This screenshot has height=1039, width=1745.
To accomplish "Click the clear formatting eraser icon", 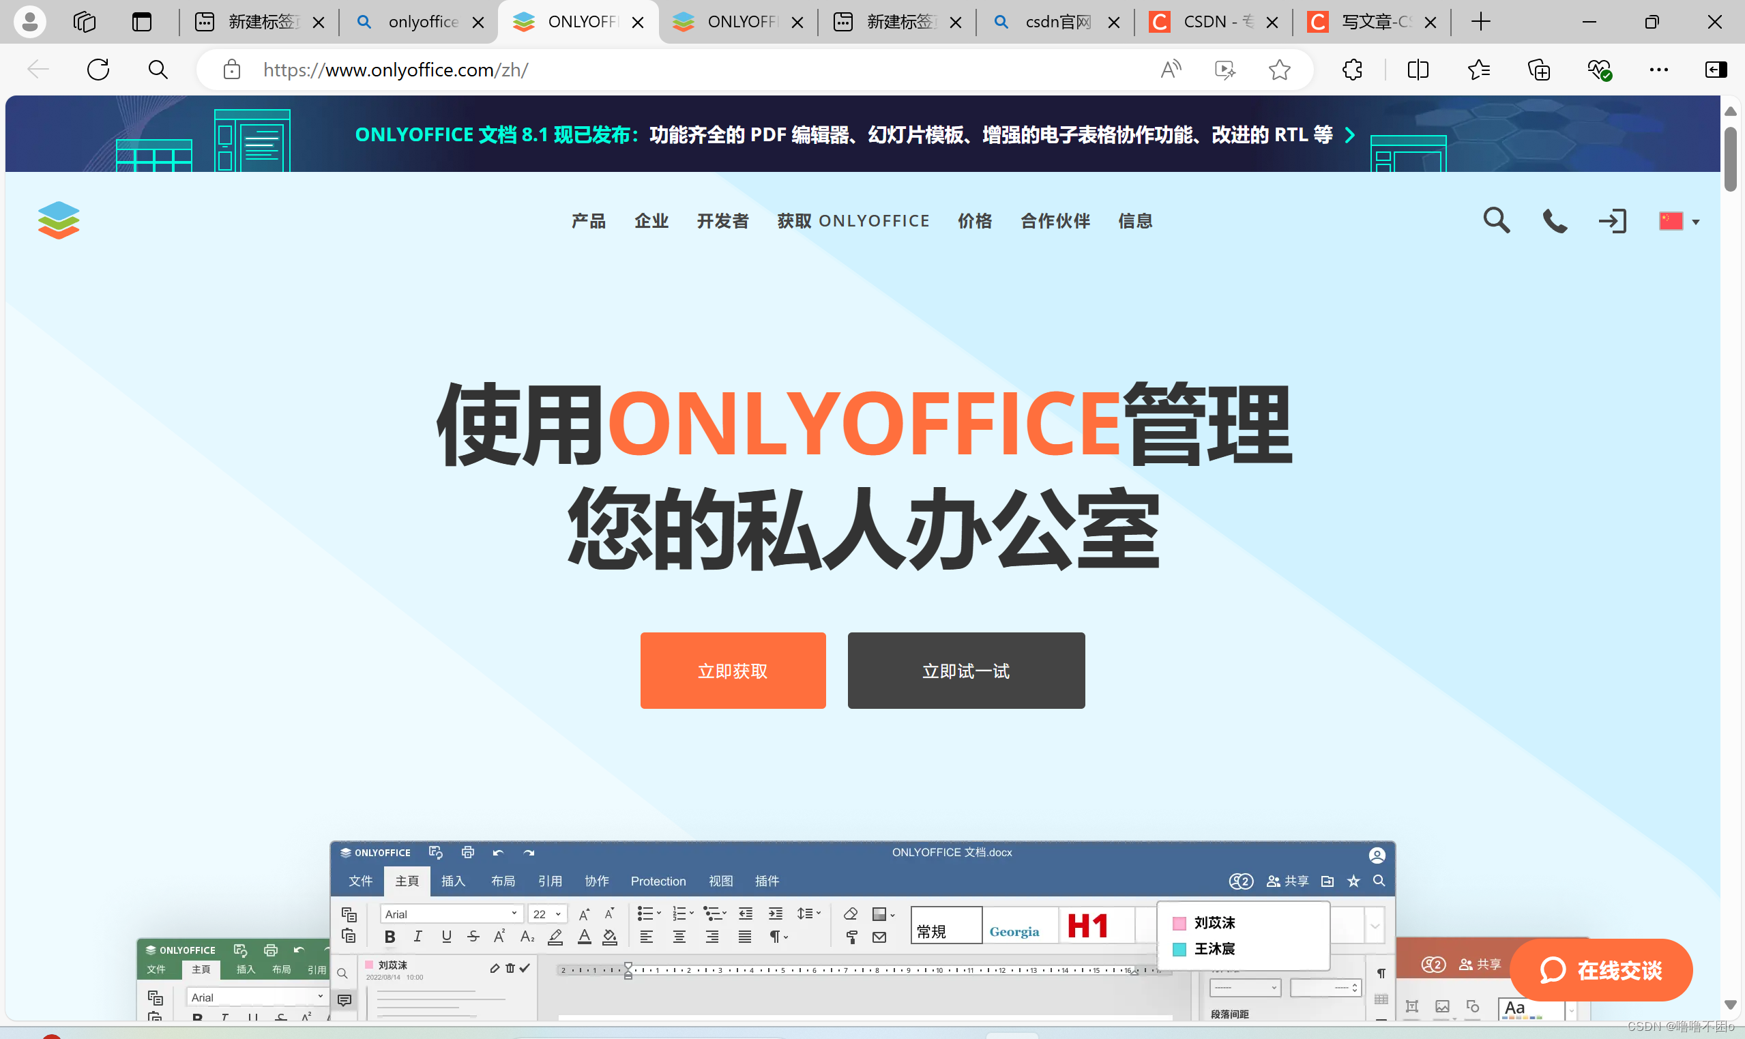I will pos(851,913).
